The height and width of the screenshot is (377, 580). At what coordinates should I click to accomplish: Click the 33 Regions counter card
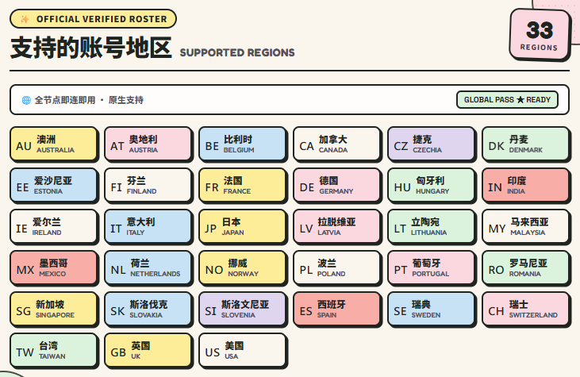[x=540, y=35]
